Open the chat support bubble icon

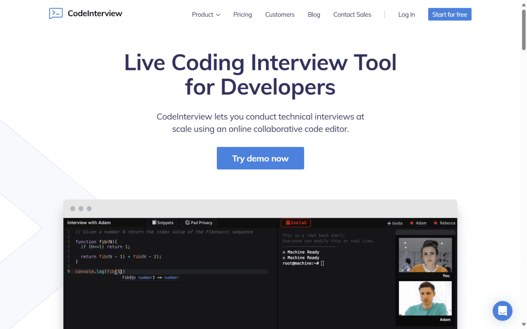click(502, 311)
